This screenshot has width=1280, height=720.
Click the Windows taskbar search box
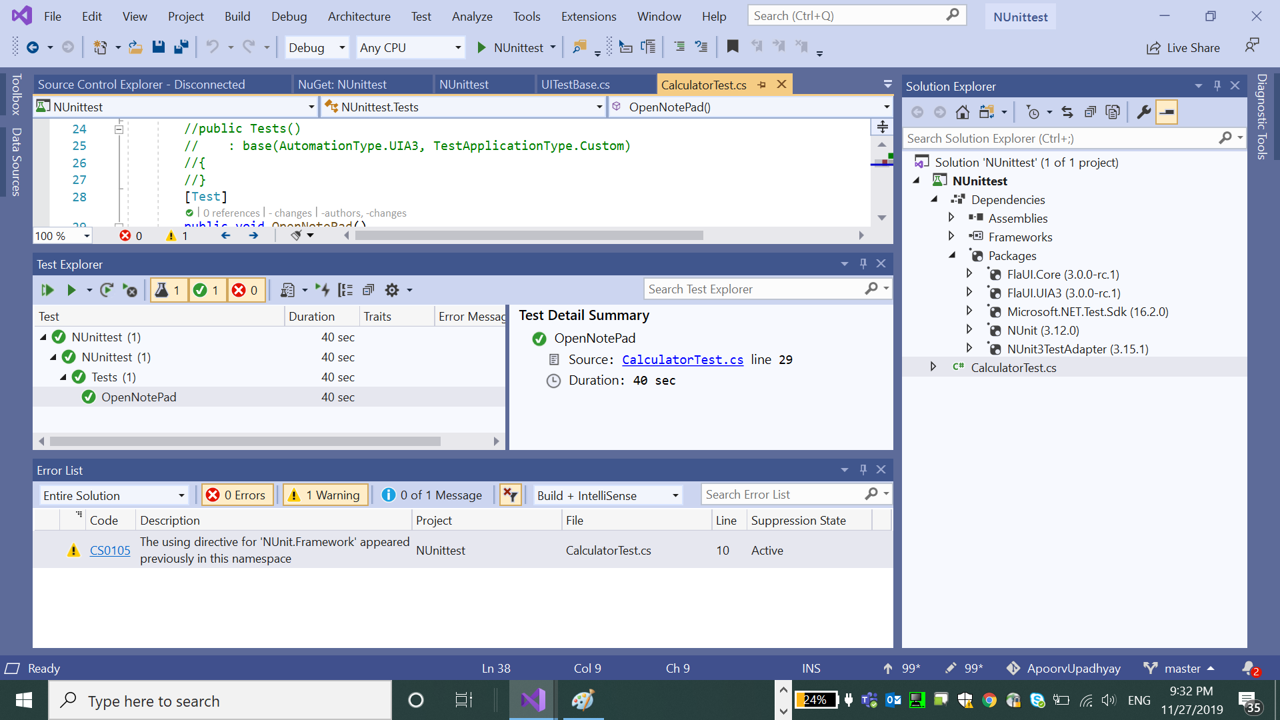coord(220,701)
